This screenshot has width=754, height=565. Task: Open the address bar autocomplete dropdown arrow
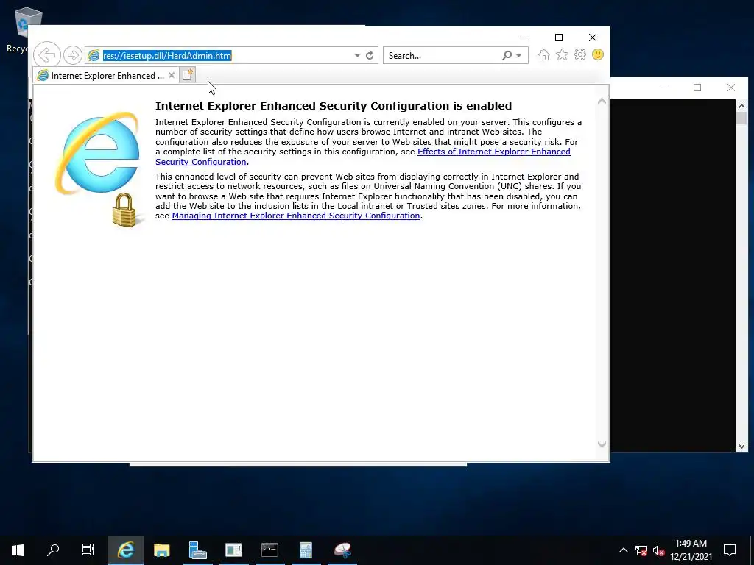[x=357, y=56]
